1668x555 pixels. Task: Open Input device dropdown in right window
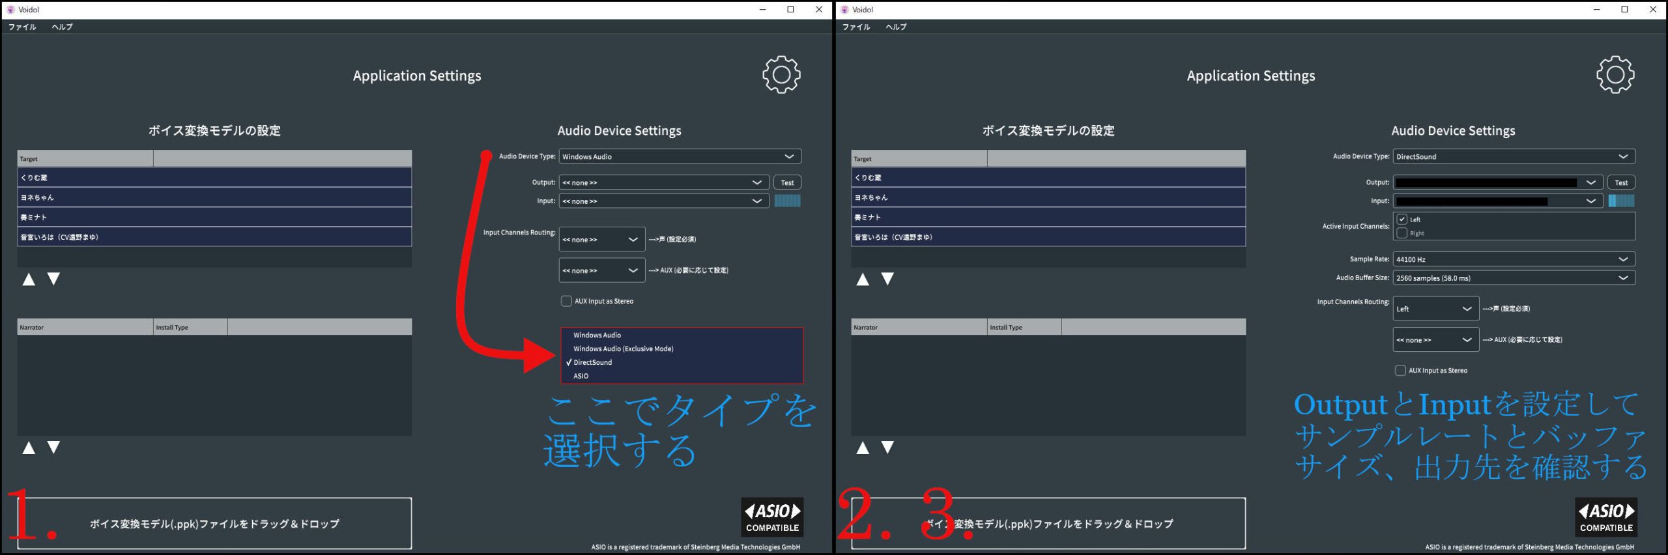click(x=1498, y=201)
